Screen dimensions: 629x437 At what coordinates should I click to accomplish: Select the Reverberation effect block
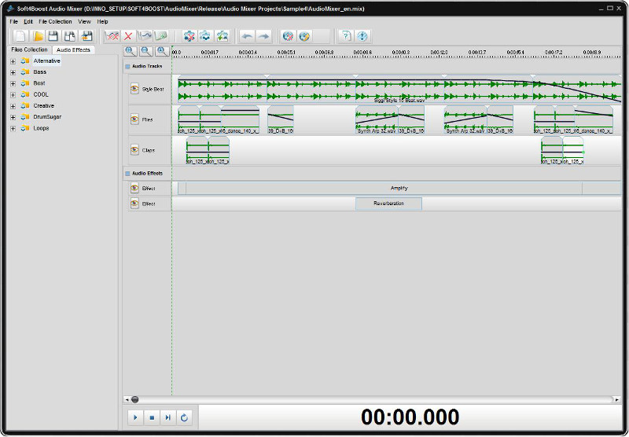pos(388,204)
